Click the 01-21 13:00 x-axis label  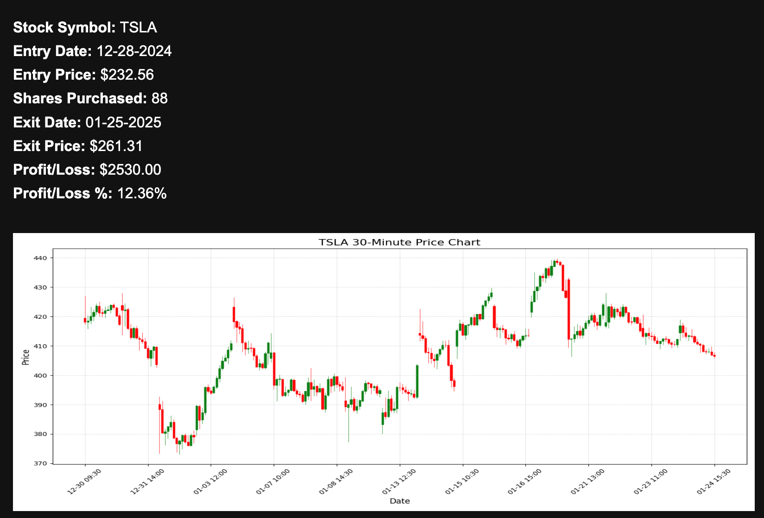(588, 481)
